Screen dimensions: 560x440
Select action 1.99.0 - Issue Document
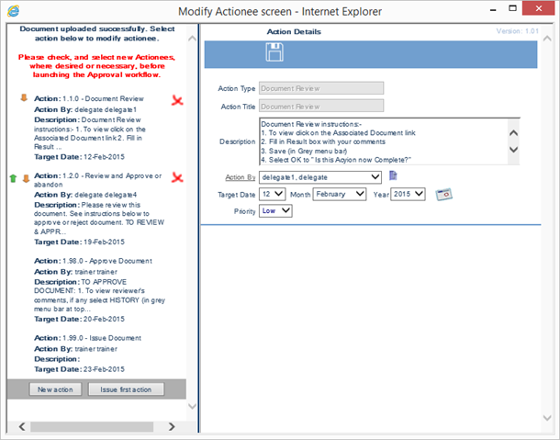[x=88, y=338]
